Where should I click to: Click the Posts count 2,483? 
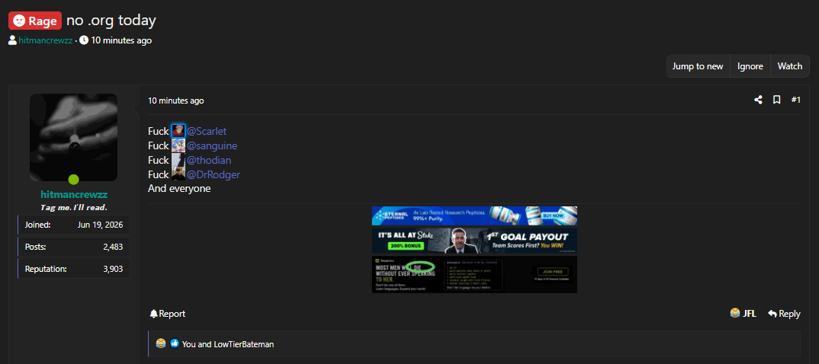[x=114, y=247]
